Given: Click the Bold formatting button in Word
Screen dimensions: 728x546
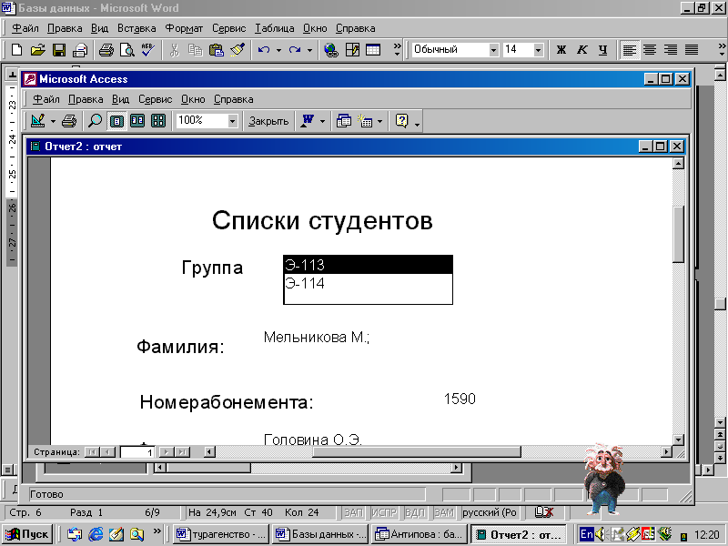Looking at the screenshot, I should pyautogui.click(x=561, y=50).
